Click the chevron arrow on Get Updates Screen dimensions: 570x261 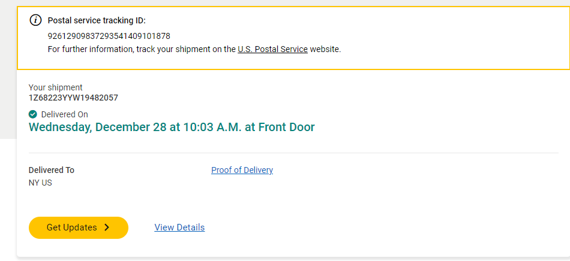pyautogui.click(x=107, y=227)
